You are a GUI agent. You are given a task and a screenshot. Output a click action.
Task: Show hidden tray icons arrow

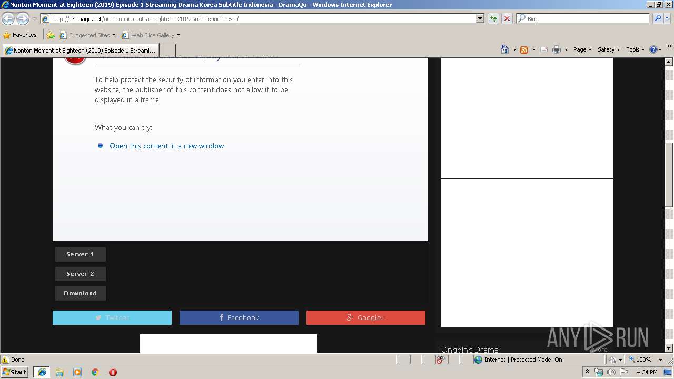[587, 372]
